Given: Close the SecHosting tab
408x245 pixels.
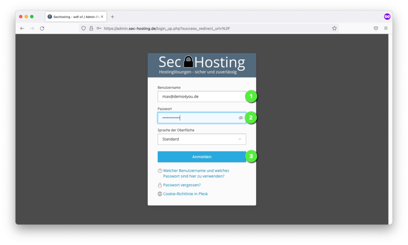Looking at the screenshot, I should pyautogui.click(x=102, y=17).
